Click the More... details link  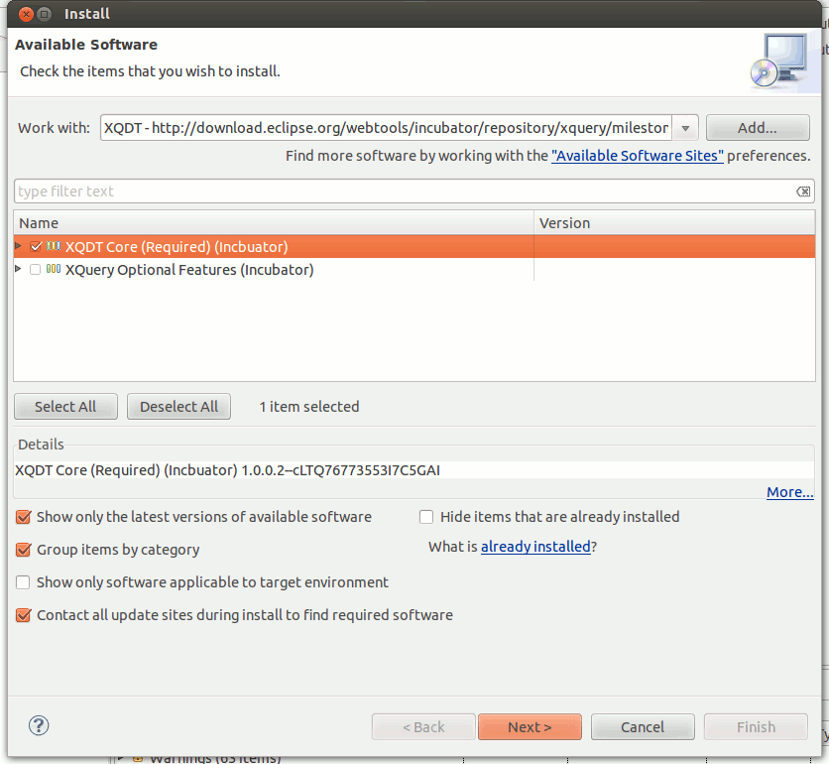coord(790,492)
